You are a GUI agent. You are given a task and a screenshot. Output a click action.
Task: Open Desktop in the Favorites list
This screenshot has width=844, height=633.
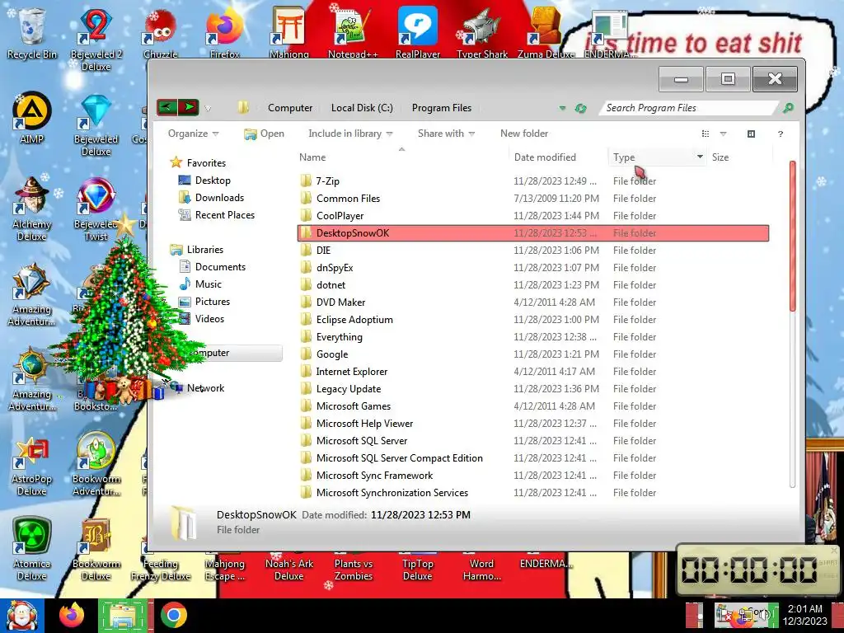[x=204, y=181]
